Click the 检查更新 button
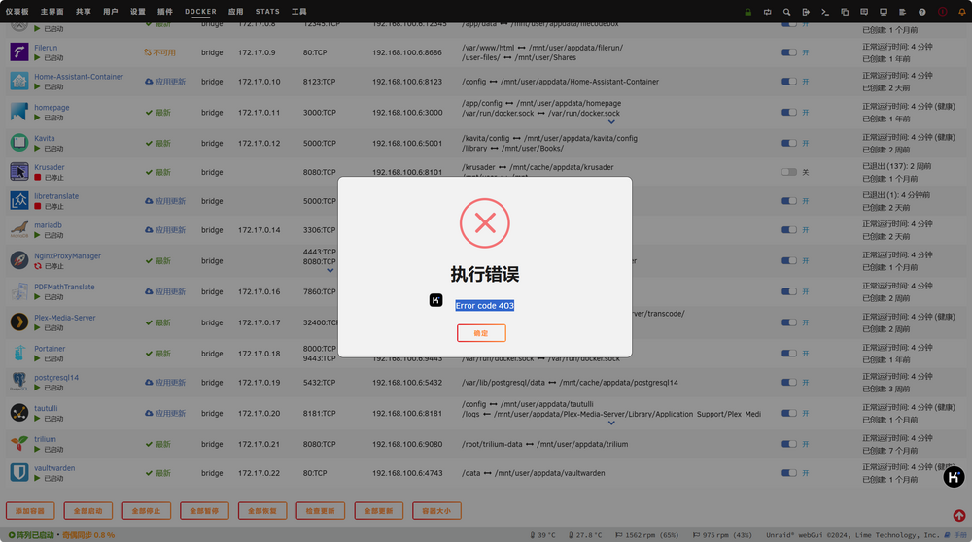The width and height of the screenshot is (972, 542). (x=321, y=511)
